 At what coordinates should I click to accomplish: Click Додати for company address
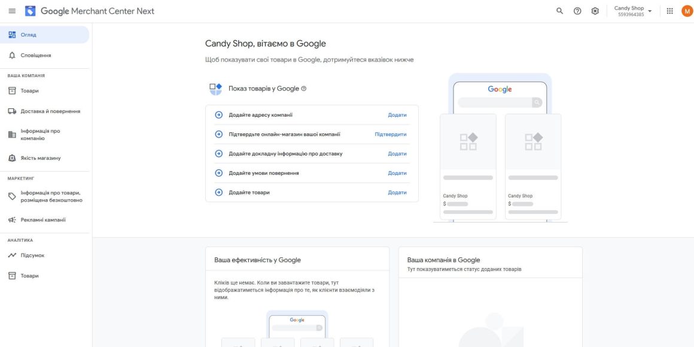(397, 115)
